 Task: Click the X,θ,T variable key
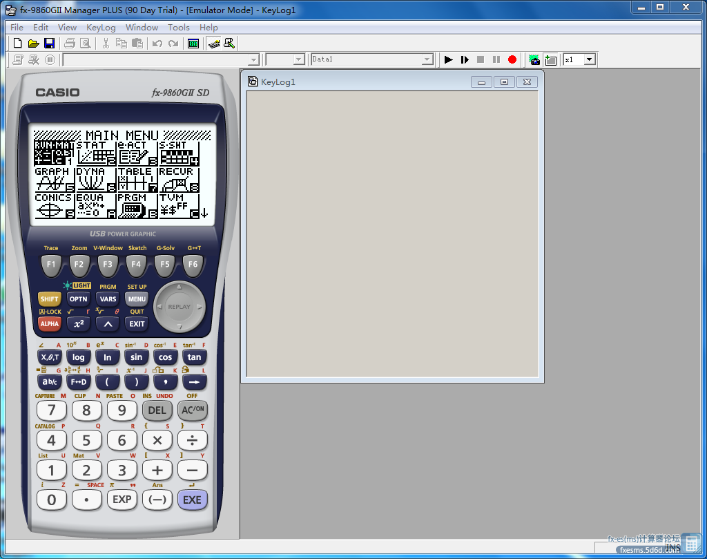50,357
